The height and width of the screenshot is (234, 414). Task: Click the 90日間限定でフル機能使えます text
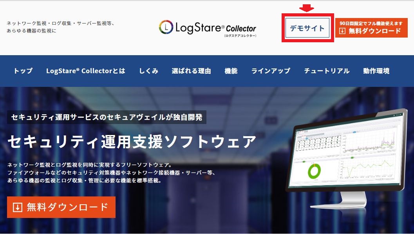pyautogui.click(x=371, y=23)
